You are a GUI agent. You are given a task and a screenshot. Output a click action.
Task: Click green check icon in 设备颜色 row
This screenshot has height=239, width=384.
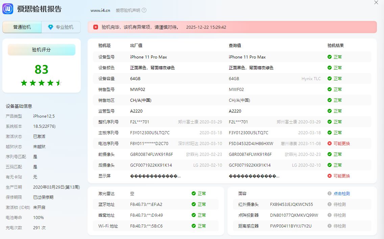(x=329, y=68)
